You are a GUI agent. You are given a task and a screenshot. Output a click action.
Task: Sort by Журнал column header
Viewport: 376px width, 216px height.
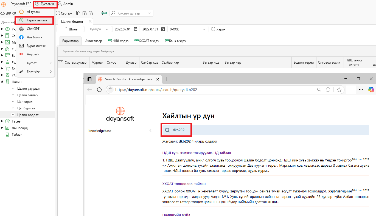tap(97, 62)
